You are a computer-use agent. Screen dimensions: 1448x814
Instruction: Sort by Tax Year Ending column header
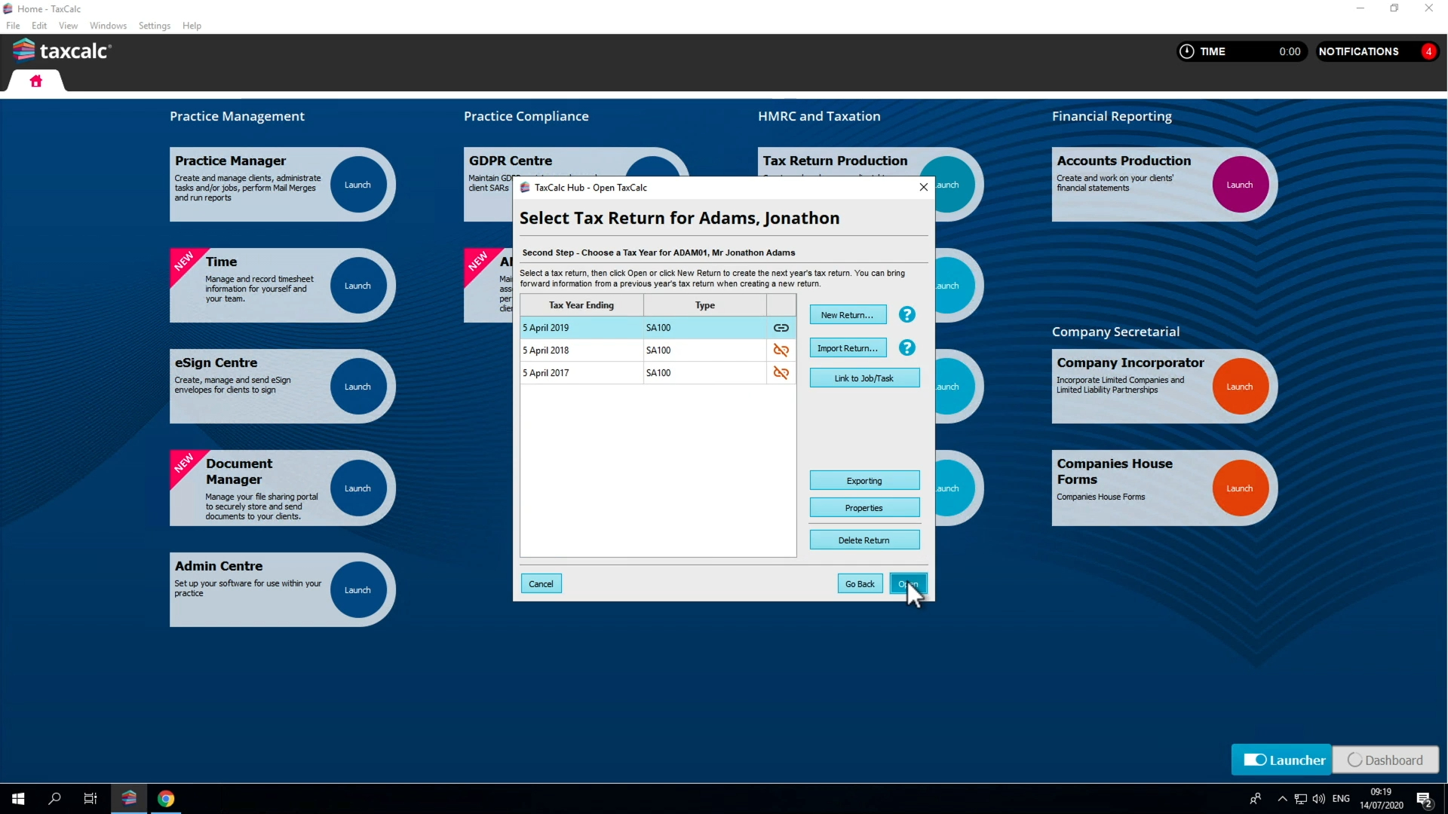(x=581, y=305)
